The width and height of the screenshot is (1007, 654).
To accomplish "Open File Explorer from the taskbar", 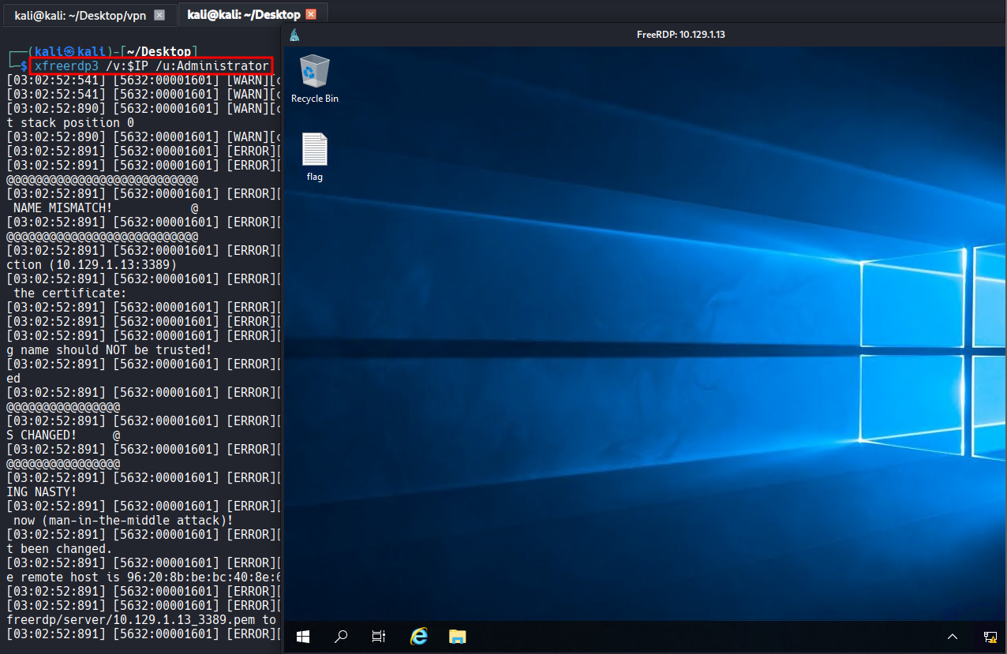I will pyautogui.click(x=458, y=636).
